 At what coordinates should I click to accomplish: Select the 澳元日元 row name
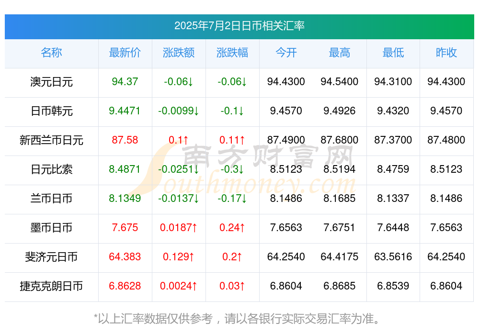pyautogui.click(x=51, y=82)
